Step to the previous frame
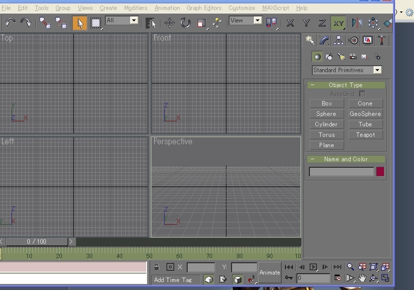 [x=301, y=267]
